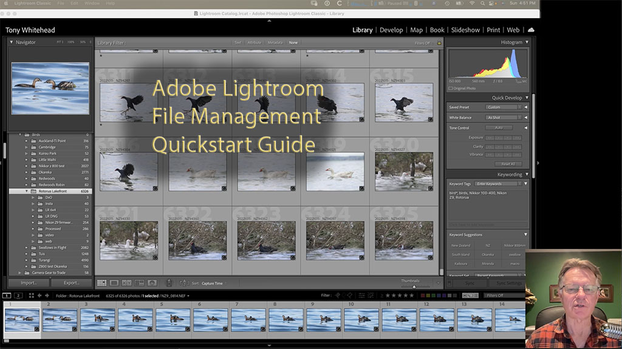The width and height of the screenshot is (622, 349).
Task: Open Survey view from toolbar
Action: coord(139,283)
